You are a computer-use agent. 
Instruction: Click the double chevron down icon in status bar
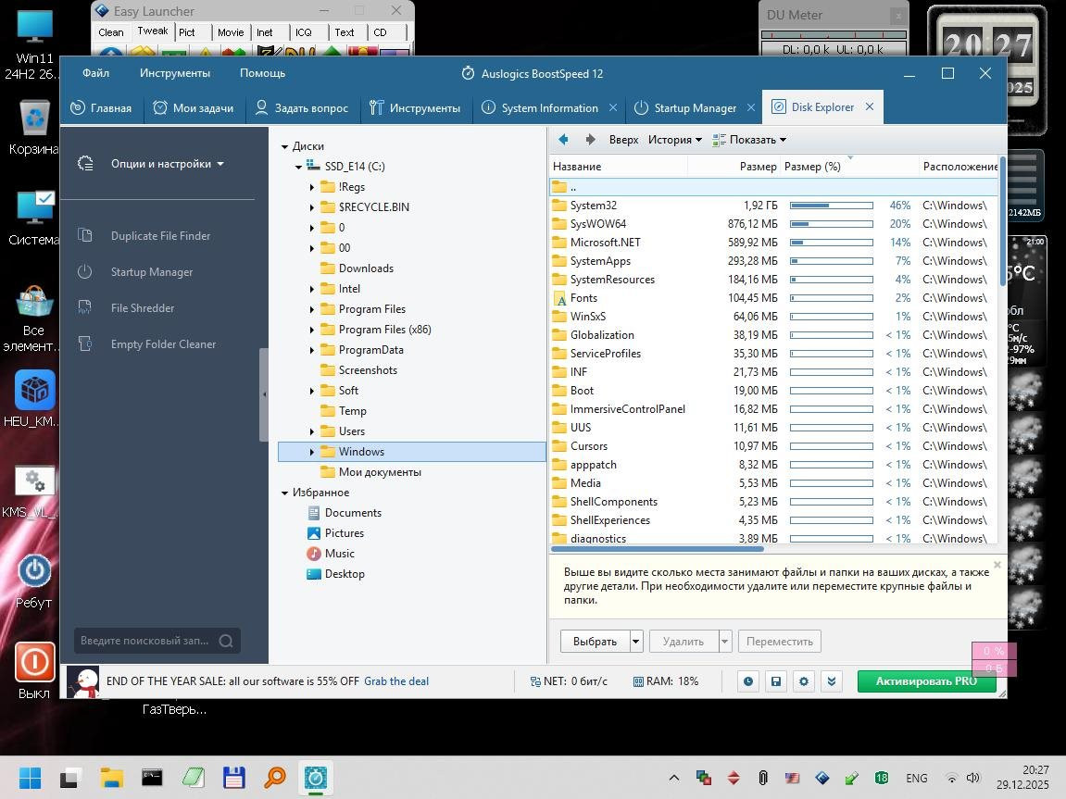[x=832, y=680]
